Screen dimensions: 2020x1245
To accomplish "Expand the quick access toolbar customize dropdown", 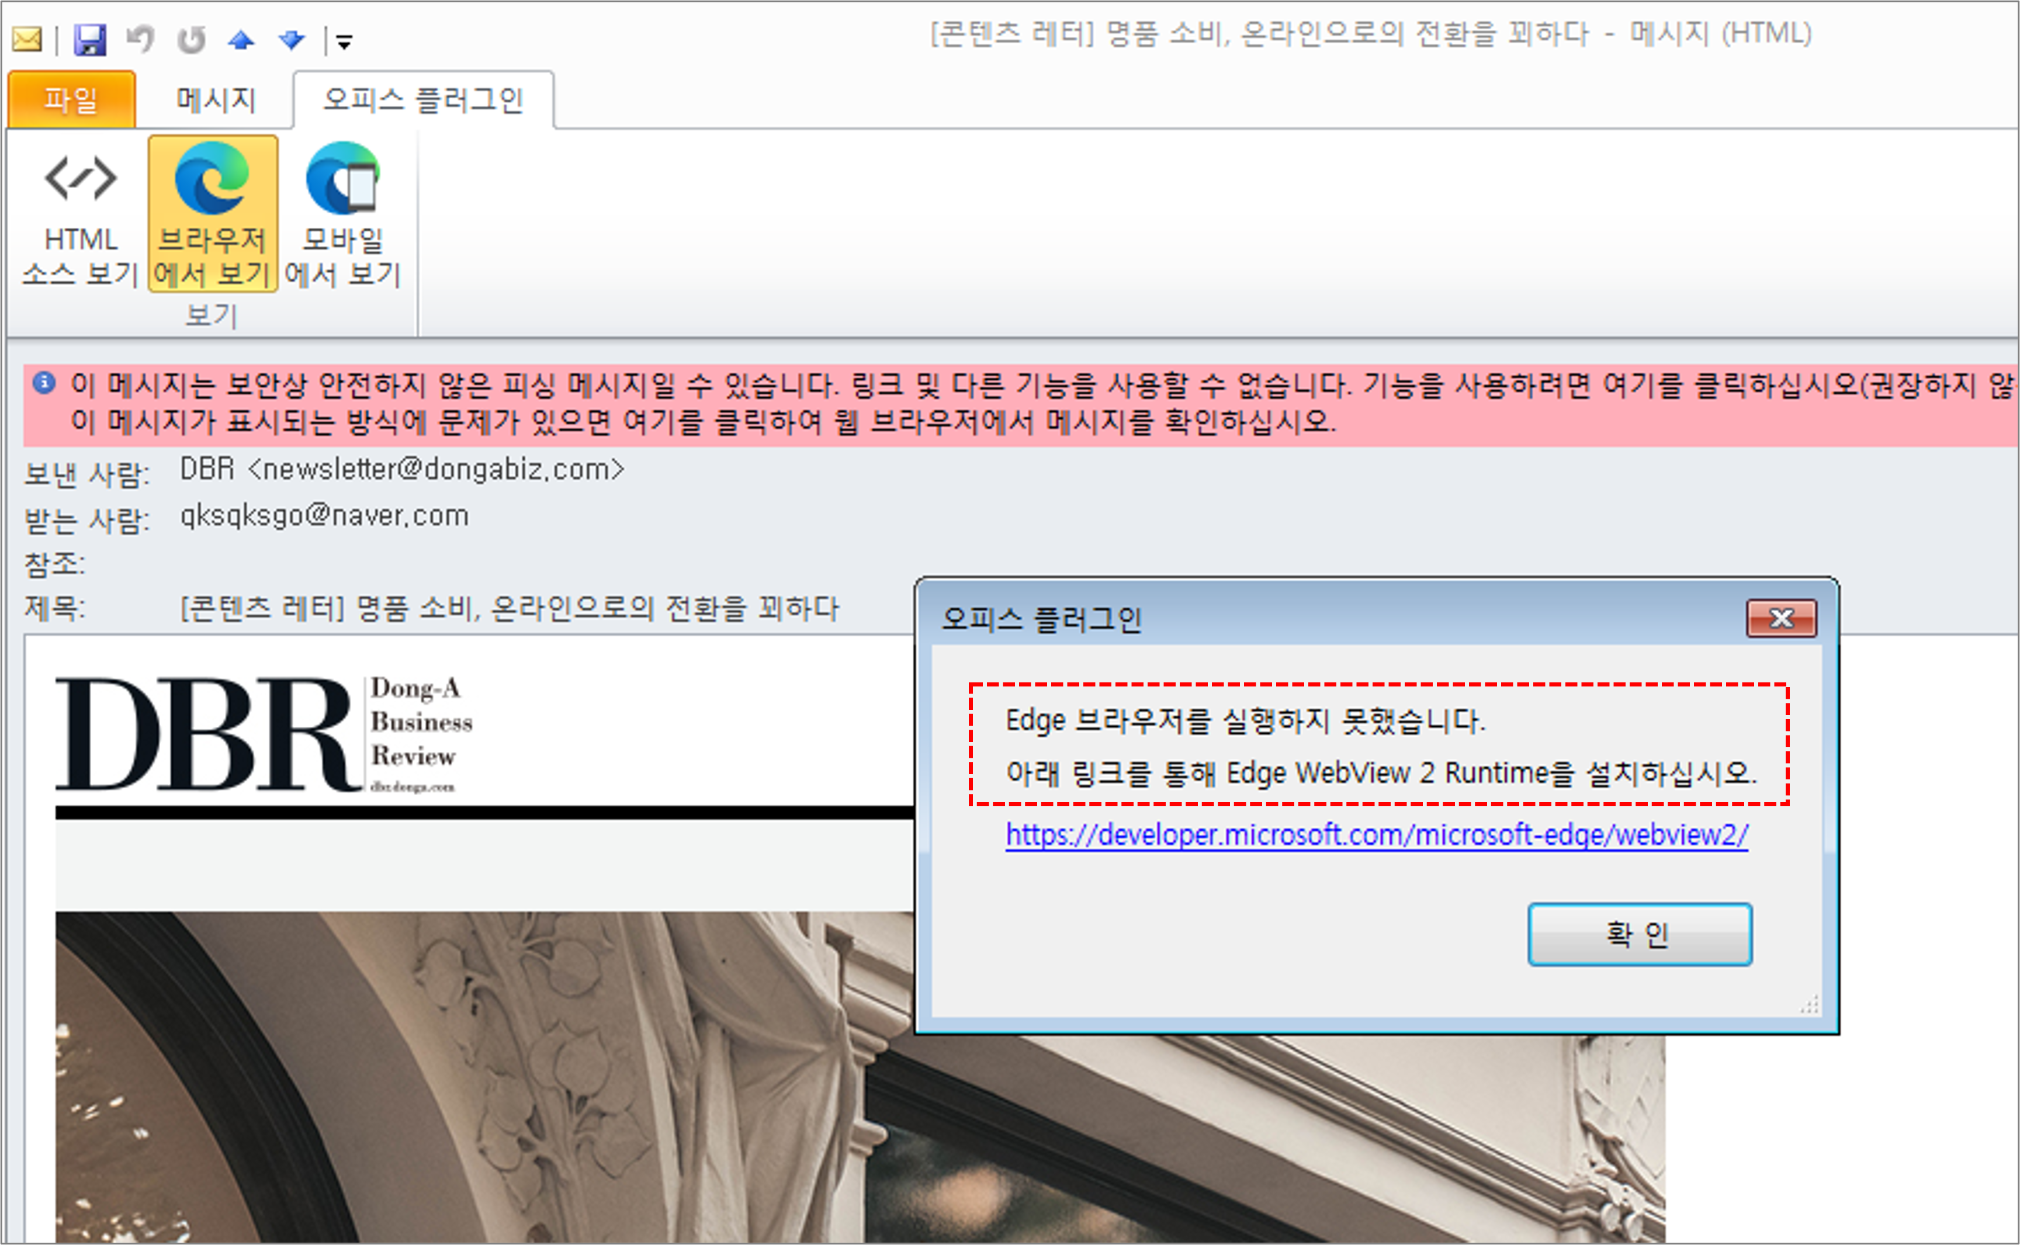I will coord(344,41).
